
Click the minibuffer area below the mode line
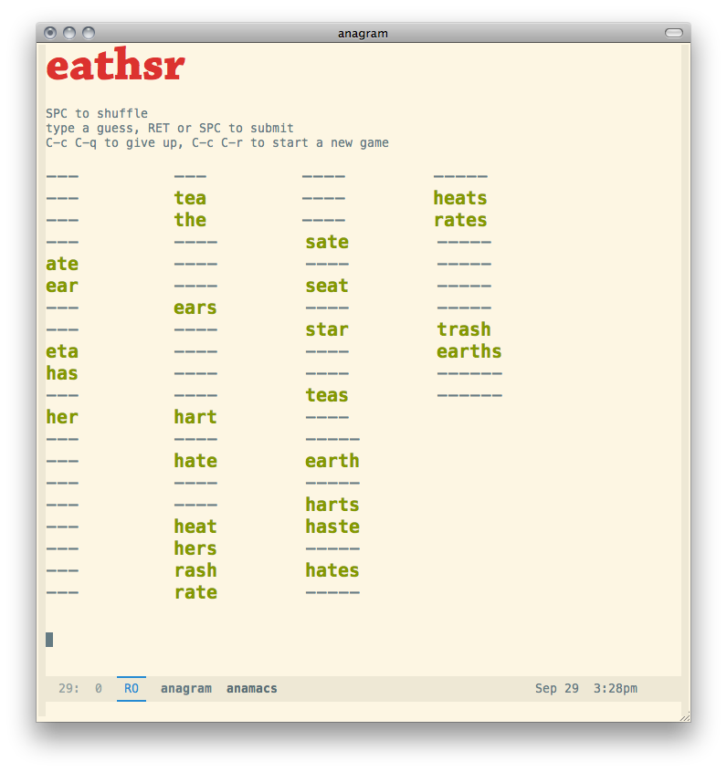point(363,709)
